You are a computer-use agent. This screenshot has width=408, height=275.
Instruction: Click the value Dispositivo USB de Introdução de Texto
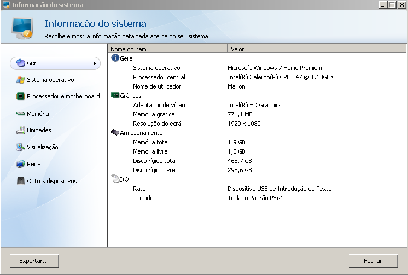point(279,189)
